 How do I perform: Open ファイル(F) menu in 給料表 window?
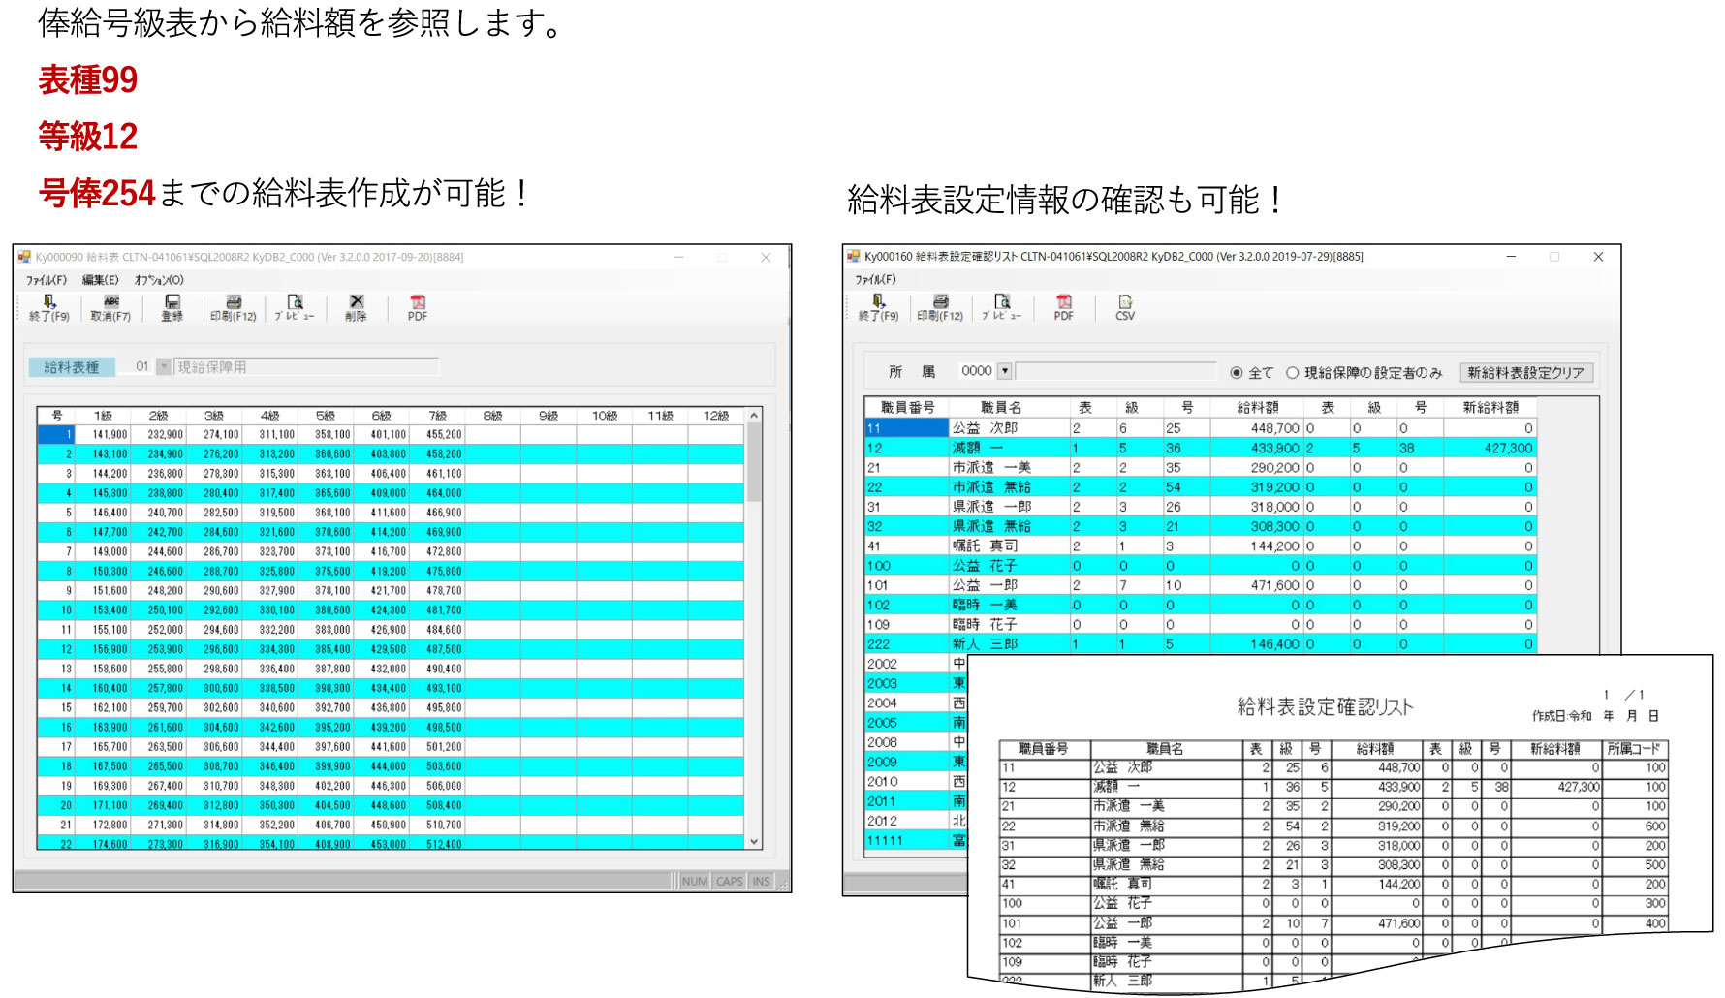(x=46, y=280)
